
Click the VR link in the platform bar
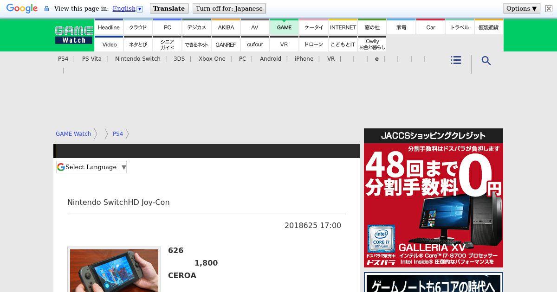[x=331, y=59]
